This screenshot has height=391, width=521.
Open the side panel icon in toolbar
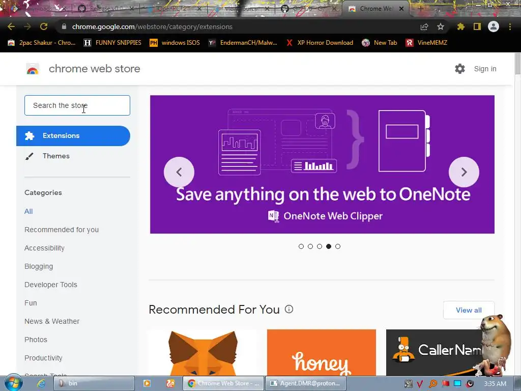[x=477, y=26]
